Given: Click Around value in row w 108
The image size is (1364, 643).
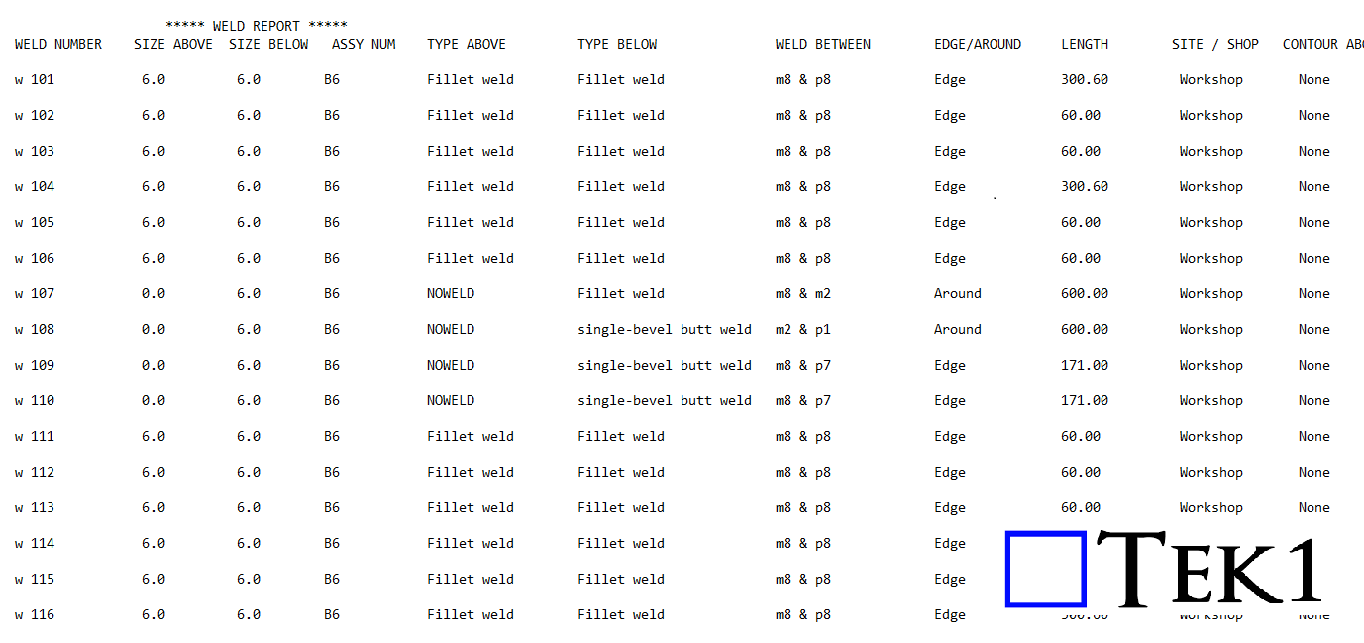Looking at the screenshot, I should (x=958, y=329).
